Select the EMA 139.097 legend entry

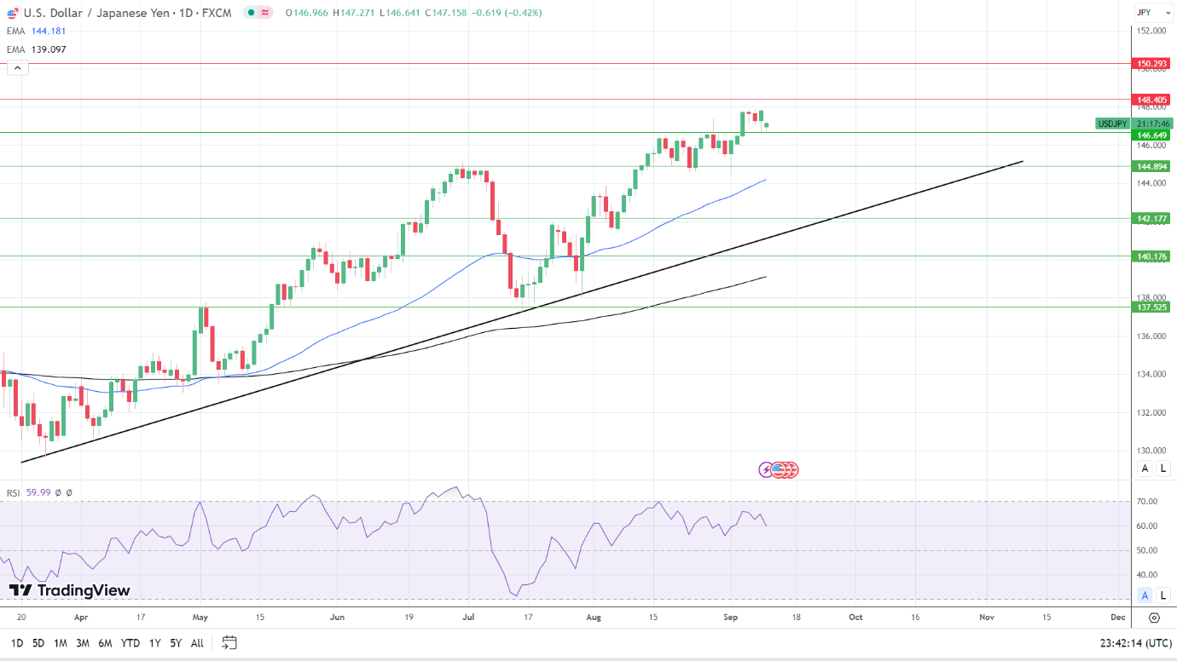[x=37, y=49]
